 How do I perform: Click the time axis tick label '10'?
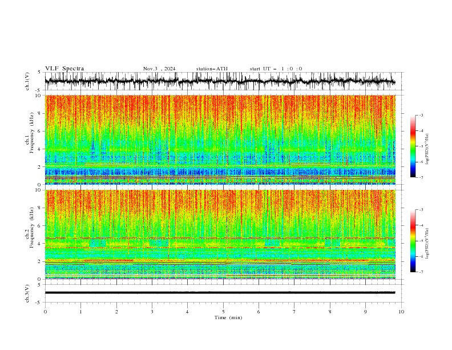click(x=401, y=312)
